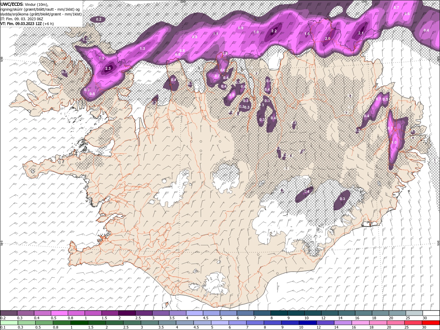Pick the dark teal snow swatch for 8–9
Screen dimensions: 440x330
(x=279, y=313)
